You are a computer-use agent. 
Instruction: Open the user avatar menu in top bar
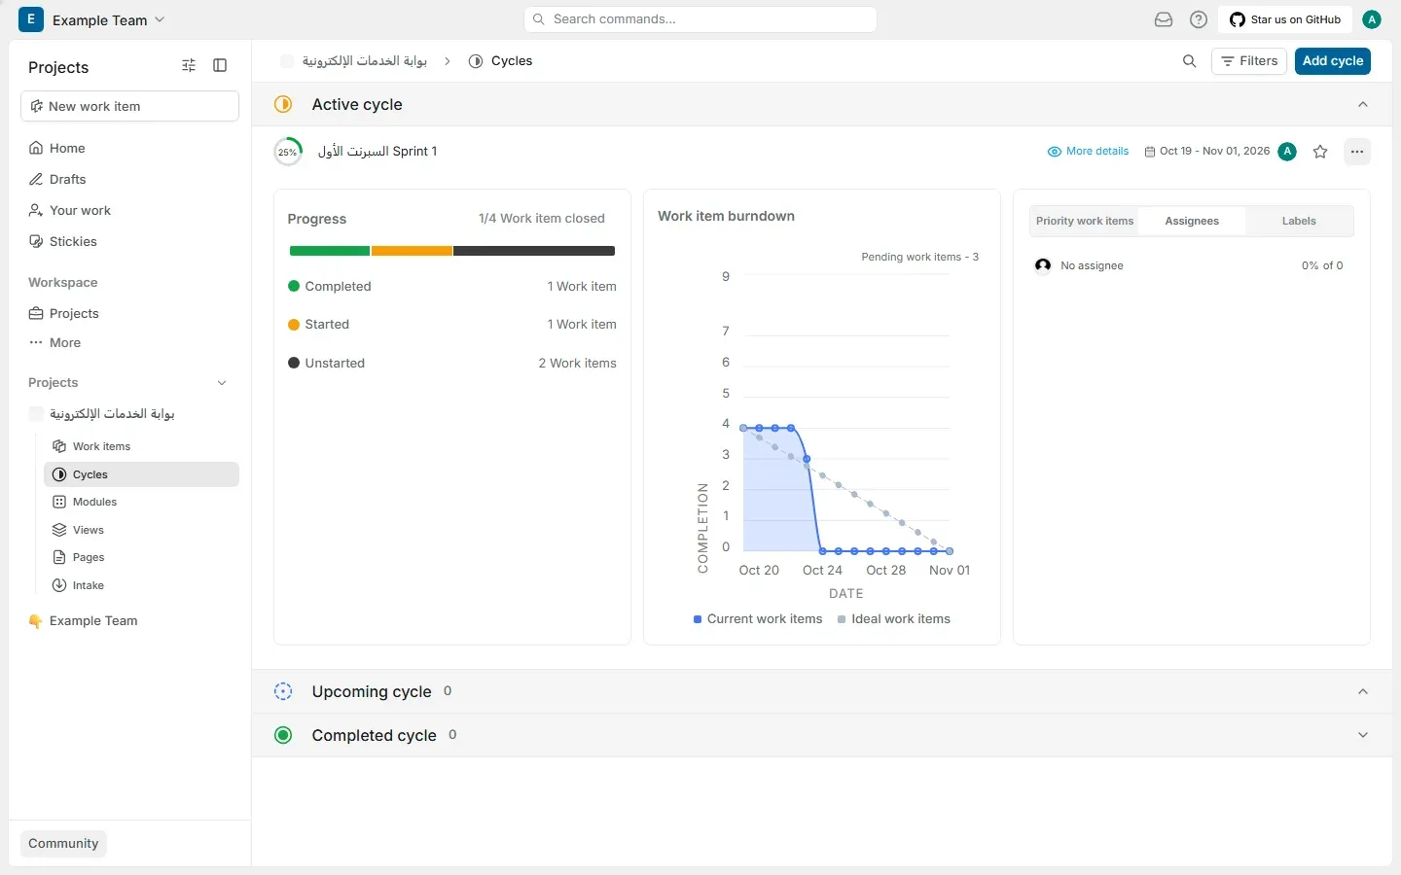[1372, 19]
